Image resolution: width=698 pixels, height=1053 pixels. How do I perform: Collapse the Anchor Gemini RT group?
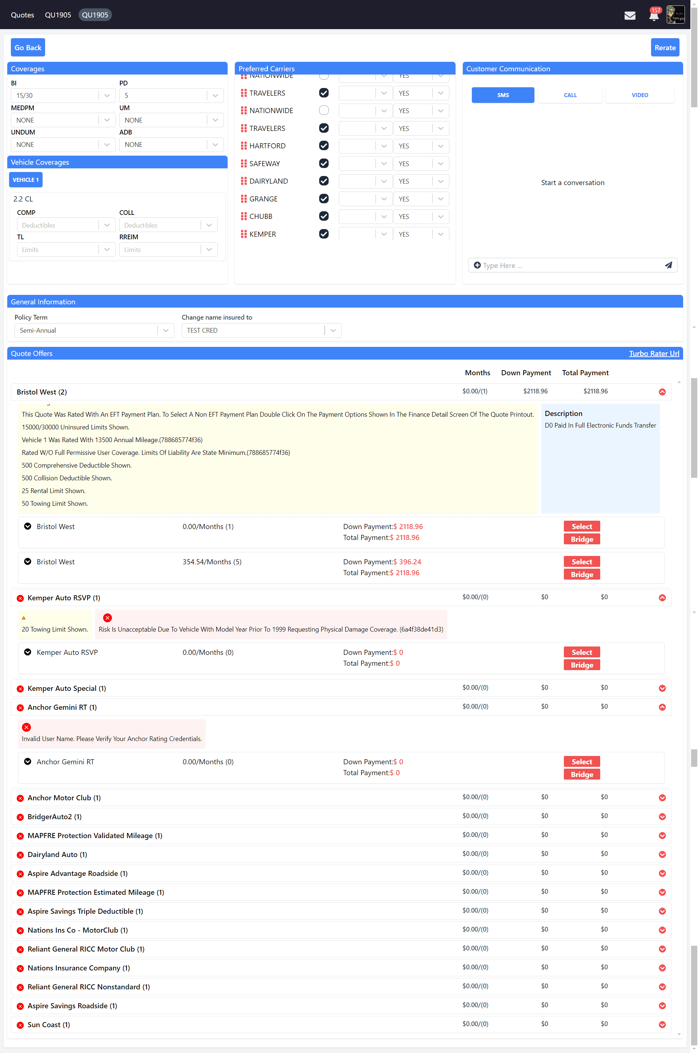662,707
